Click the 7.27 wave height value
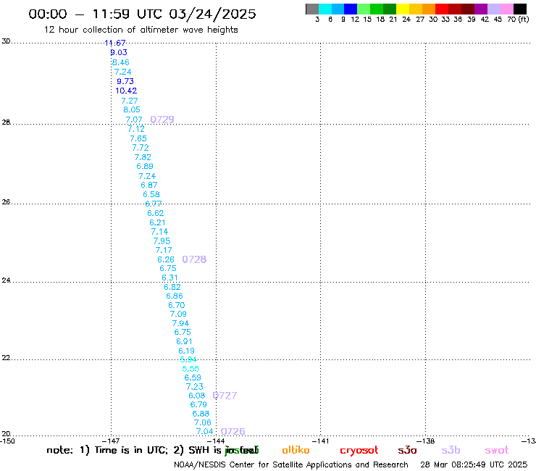The width and height of the screenshot is (536, 471). click(130, 101)
